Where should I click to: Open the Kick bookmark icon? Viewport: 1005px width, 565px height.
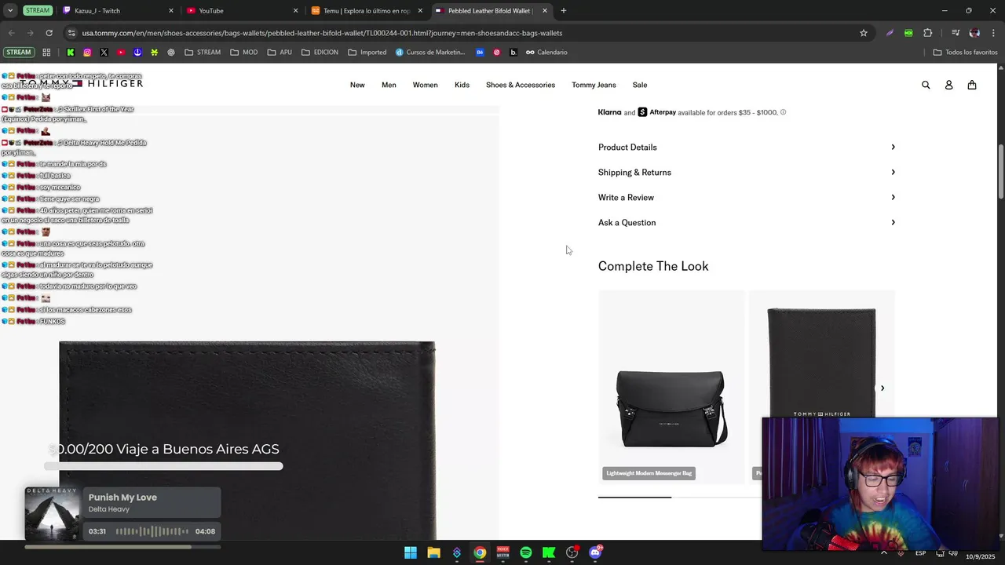70,53
